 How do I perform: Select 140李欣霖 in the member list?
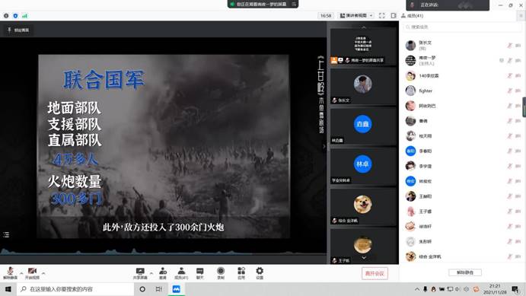[x=463, y=76]
